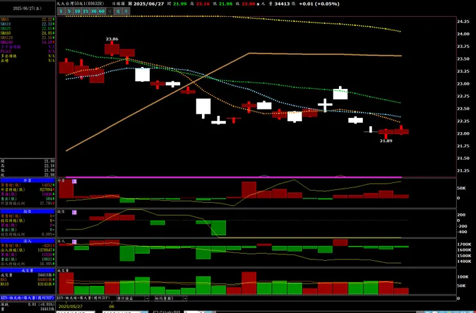Image resolution: width=476 pixels, height=313 pixels.
Task: Click the 23.50 price axis label
Action: (463, 59)
